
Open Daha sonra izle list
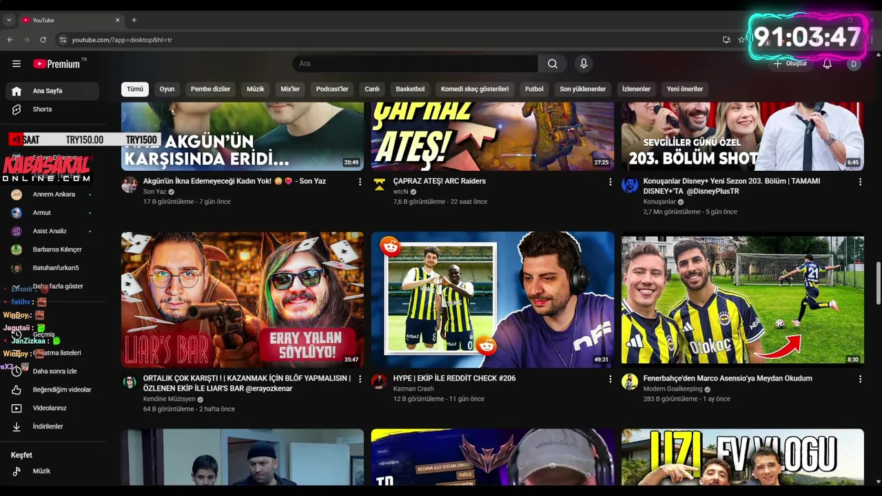[52, 371]
